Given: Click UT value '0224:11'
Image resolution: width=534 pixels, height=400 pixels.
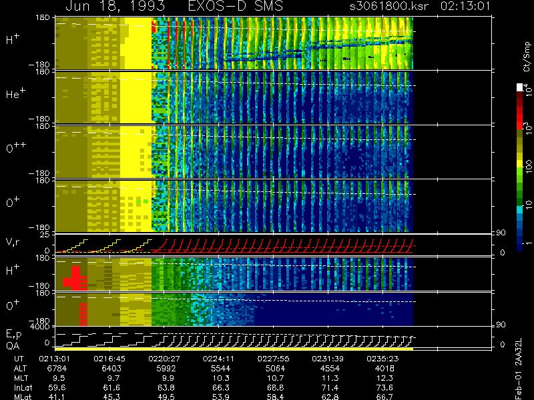Looking at the screenshot, I should point(218,359).
